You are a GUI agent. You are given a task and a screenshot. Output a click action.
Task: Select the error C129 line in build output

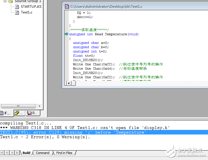104,132
